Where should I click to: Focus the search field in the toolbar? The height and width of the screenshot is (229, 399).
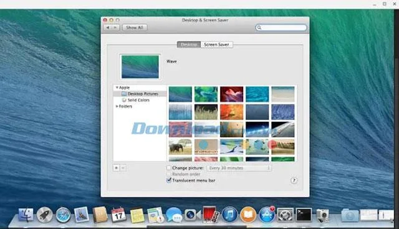tap(281, 27)
